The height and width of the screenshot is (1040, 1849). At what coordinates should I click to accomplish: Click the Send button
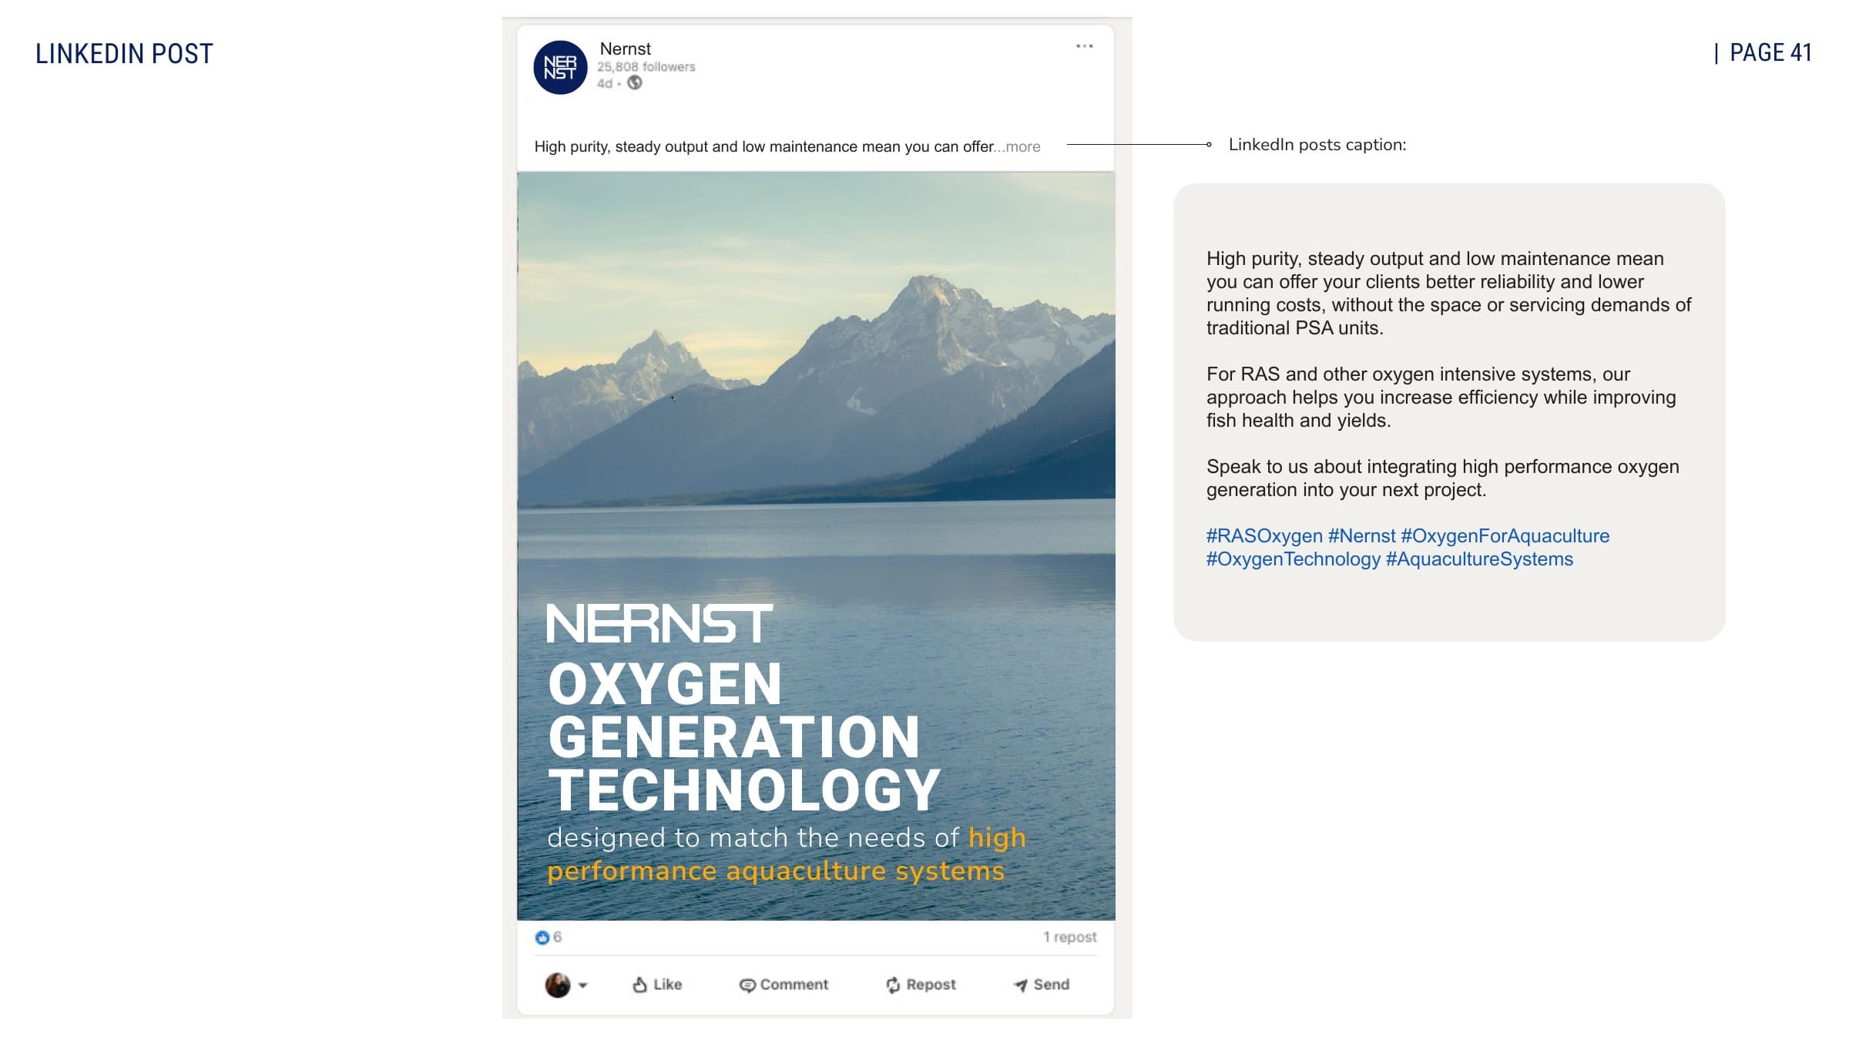coord(1042,985)
